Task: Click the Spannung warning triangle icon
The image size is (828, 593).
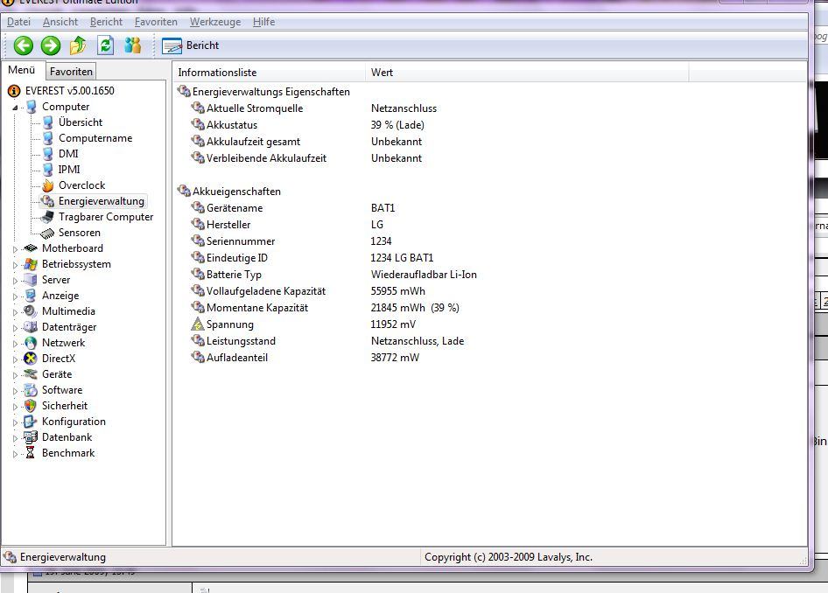Action: (x=198, y=324)
